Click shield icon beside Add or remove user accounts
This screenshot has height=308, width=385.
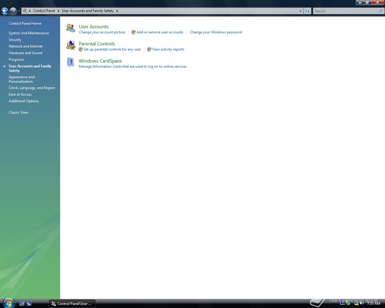[x=134, y=32]
